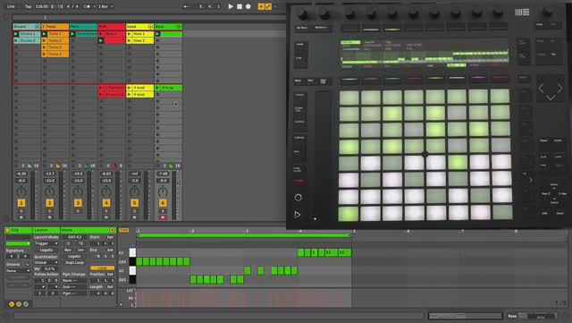Click the Link button in control bar
Viewport: 572px width, 323px height.
tap(11, 6)
